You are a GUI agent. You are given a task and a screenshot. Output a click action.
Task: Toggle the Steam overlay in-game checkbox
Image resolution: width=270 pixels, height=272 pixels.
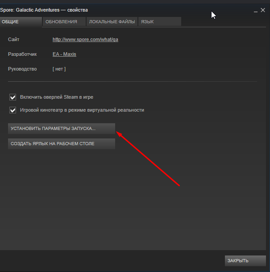coord(12,97)
